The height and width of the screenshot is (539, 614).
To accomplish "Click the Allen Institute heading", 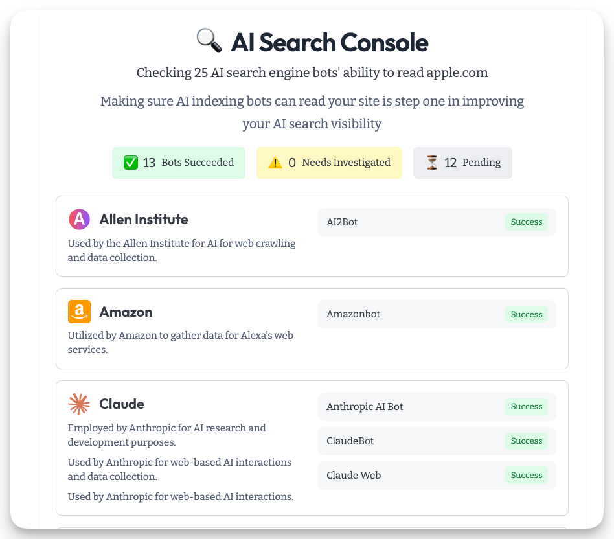I will pos(144,220).
